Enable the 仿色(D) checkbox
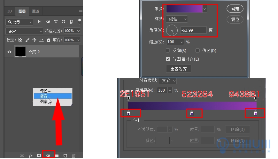The image size is (278, 159). (197, 51)
